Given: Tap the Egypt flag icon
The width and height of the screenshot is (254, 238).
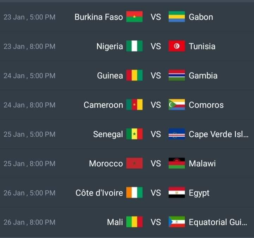Looking at the screenshot, I should click(177, 192).
